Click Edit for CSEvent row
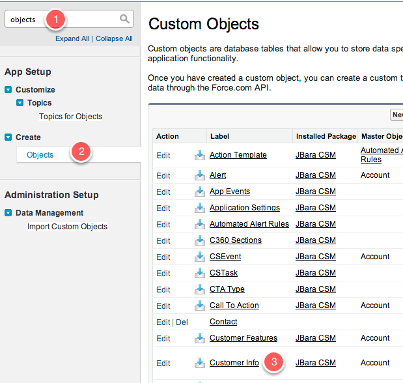Screen dimensions: 403x383 click(163, 257)
